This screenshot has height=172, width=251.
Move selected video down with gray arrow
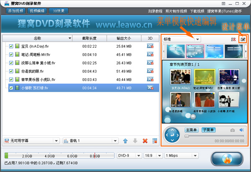click(135, 141)
